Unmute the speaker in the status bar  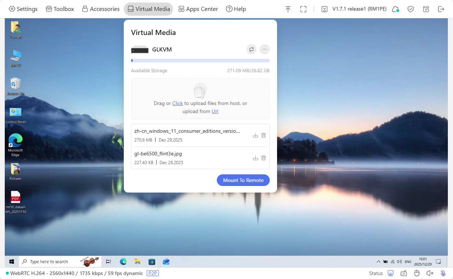[x=430, y=273]
